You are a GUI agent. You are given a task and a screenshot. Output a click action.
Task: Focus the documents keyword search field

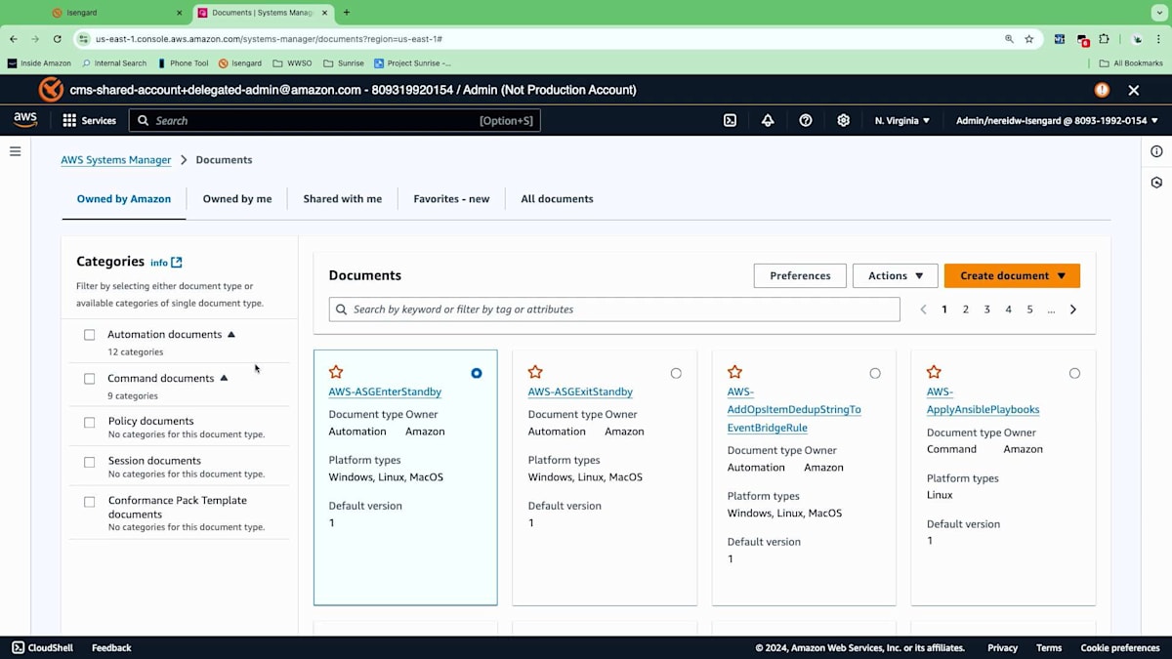614,309
